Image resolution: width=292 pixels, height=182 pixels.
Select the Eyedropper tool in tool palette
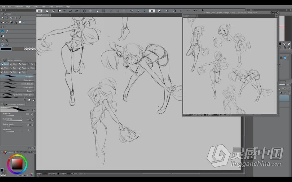point(20,18)
